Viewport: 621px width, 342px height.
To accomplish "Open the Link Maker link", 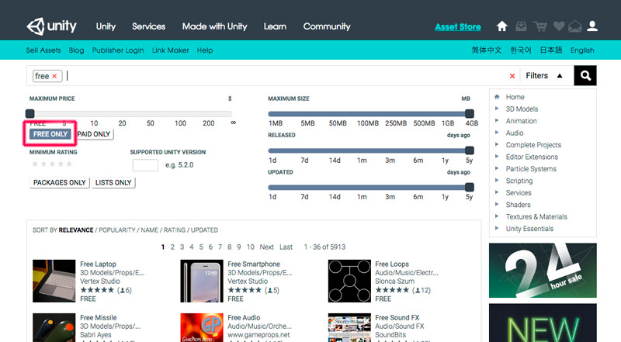I will pos(170,50).
